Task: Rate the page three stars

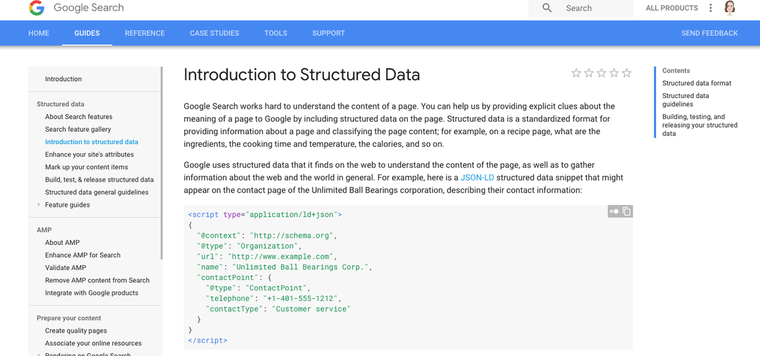Action: (601, 73)
